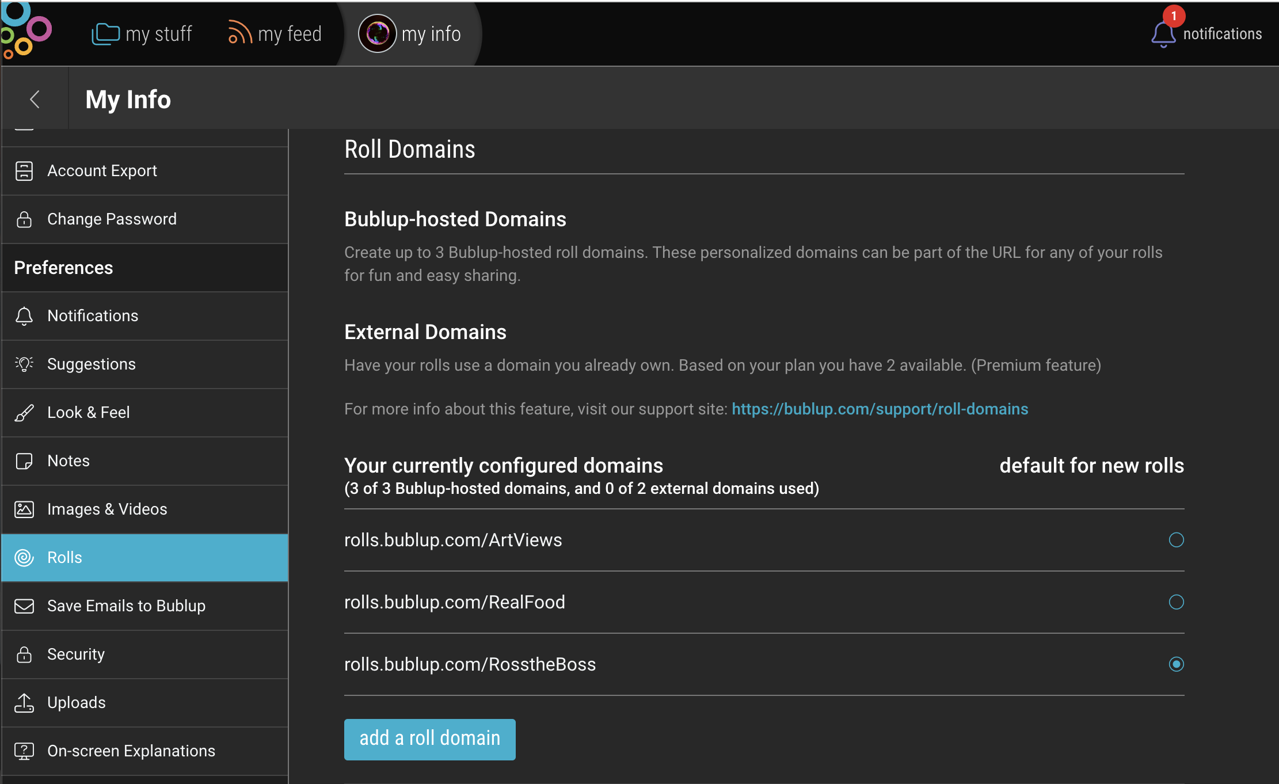This screenshot has height=784, width=1279.
Task: Select the Rolls preferences item
Action: pos(145,558)
